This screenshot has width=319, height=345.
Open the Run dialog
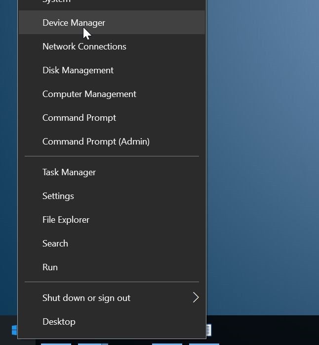(50, 267)
